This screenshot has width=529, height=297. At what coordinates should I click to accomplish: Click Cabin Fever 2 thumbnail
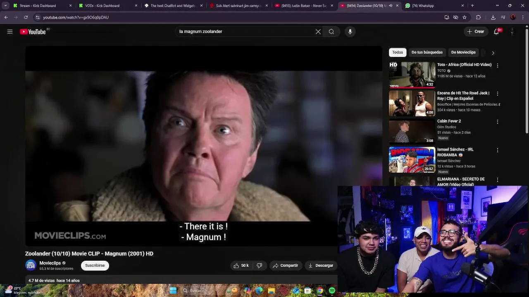(412, 131)
